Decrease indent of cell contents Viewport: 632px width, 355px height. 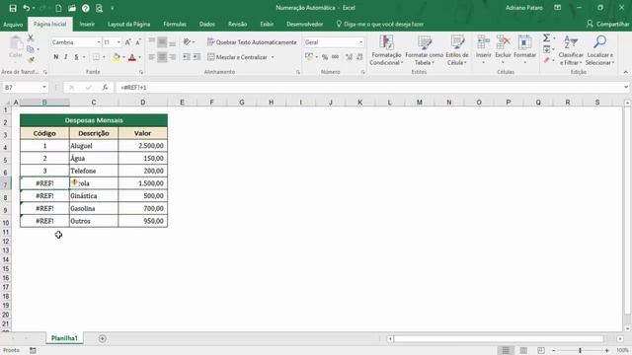187,57
